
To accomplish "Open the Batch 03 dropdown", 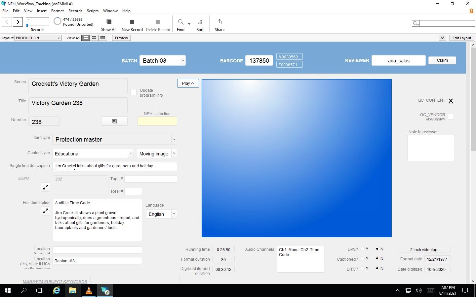I will 182,60.
